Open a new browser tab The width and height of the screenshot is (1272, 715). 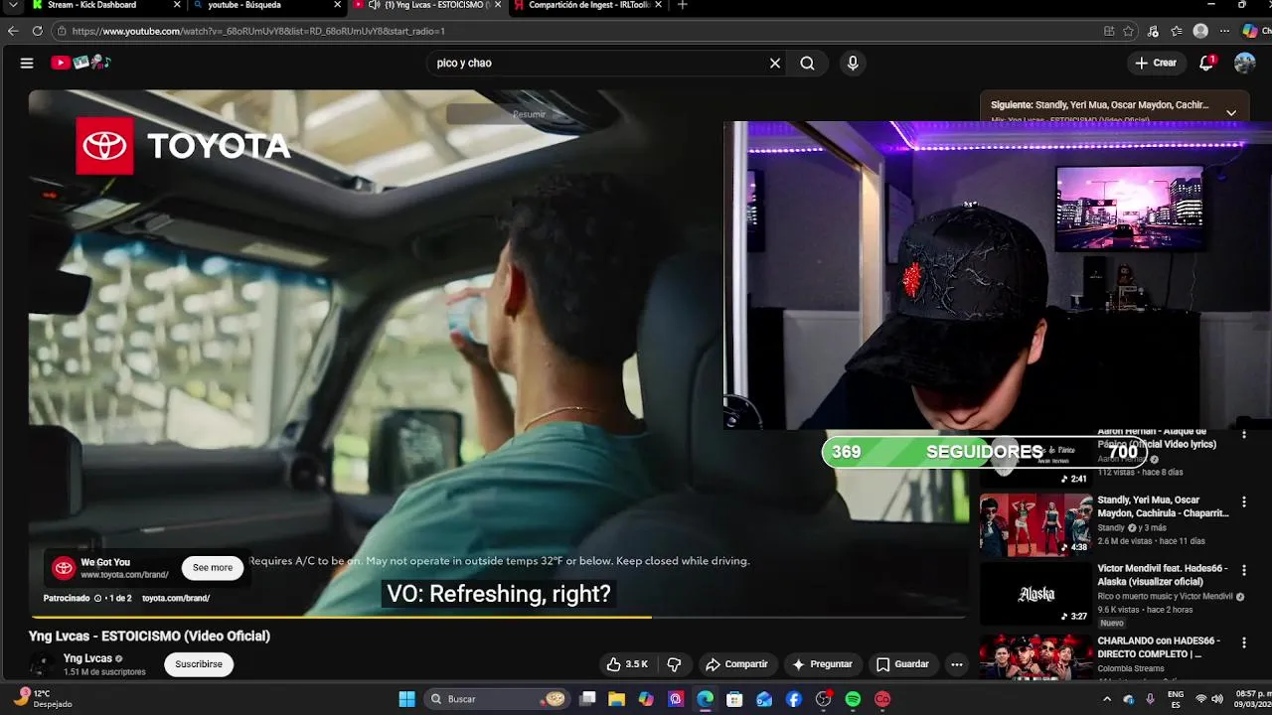(682, 5)
